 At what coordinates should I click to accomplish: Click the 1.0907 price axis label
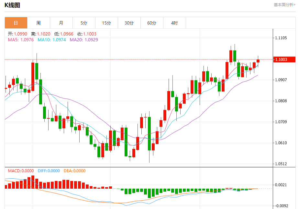281,80
